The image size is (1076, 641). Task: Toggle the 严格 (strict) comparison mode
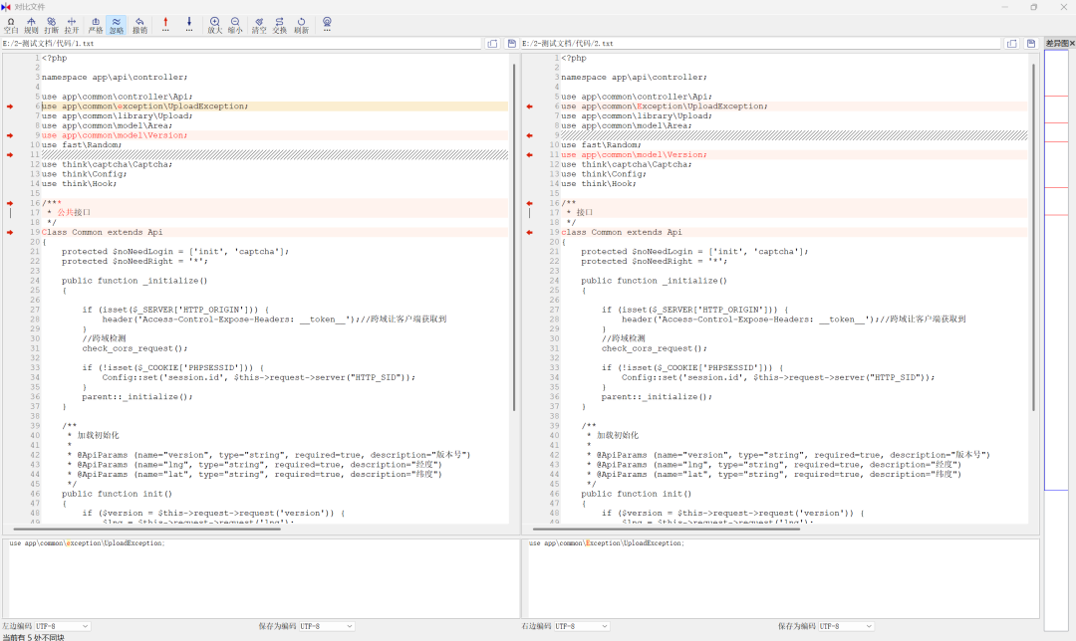96,24
